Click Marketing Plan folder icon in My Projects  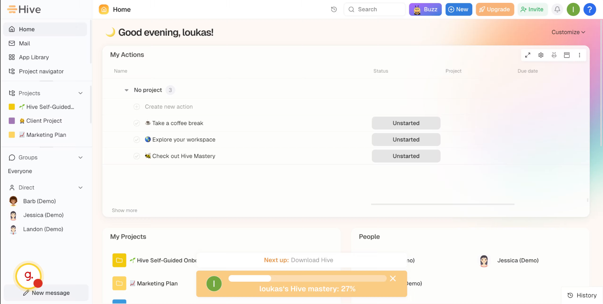coord(119,283)
